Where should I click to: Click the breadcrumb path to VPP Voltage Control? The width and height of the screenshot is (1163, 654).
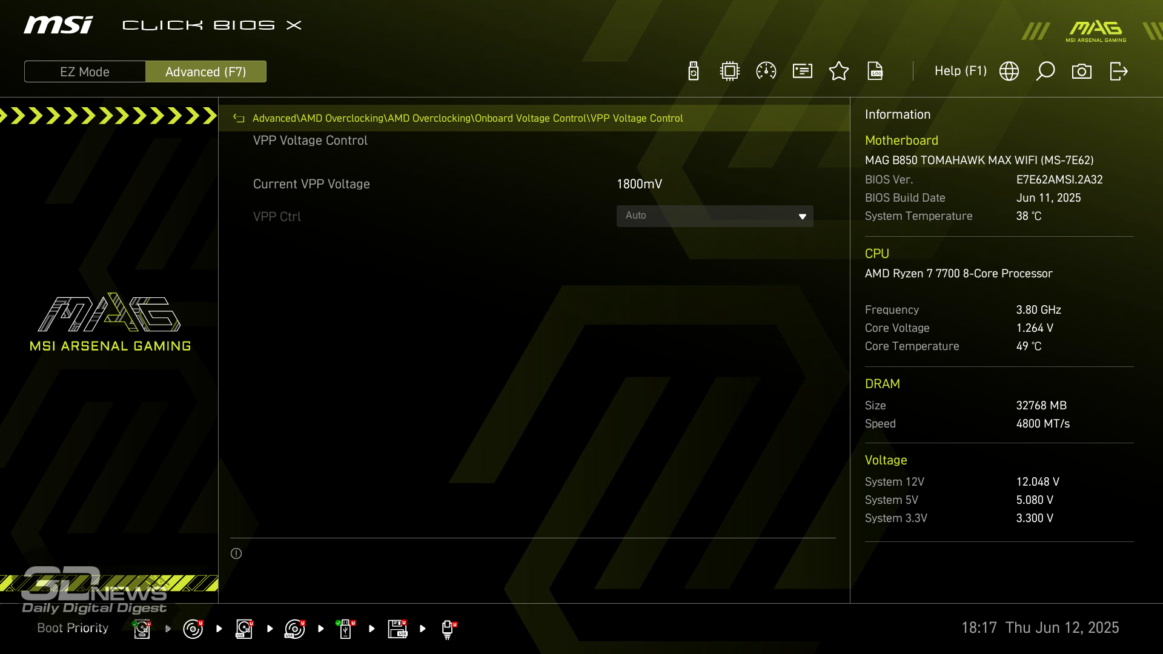(468, 118)
